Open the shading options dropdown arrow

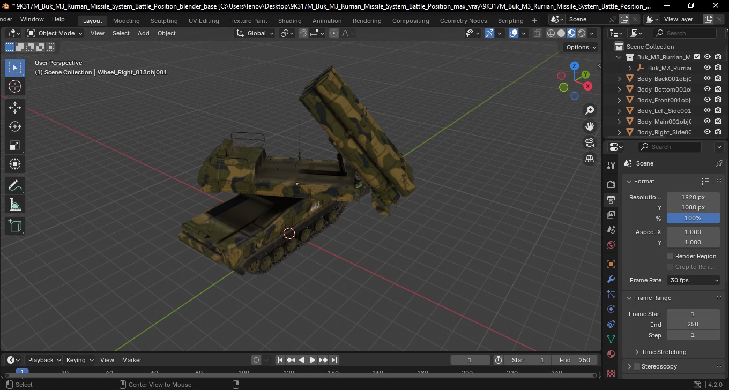tap(592, 33)
